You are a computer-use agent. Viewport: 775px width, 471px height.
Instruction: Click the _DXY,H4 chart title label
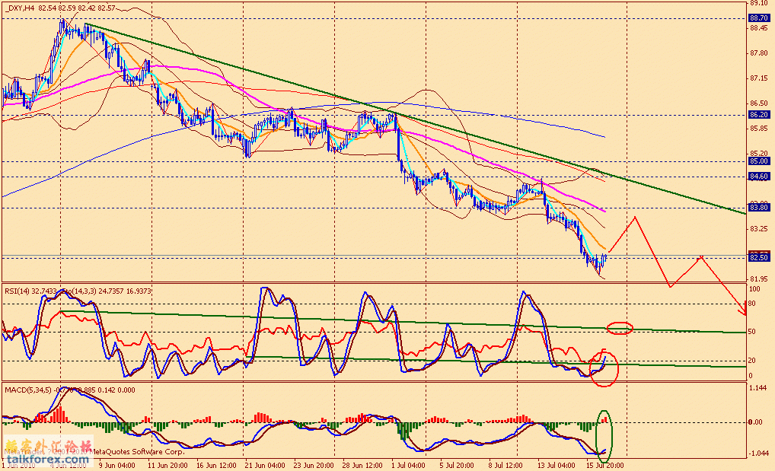coord(18,8)
